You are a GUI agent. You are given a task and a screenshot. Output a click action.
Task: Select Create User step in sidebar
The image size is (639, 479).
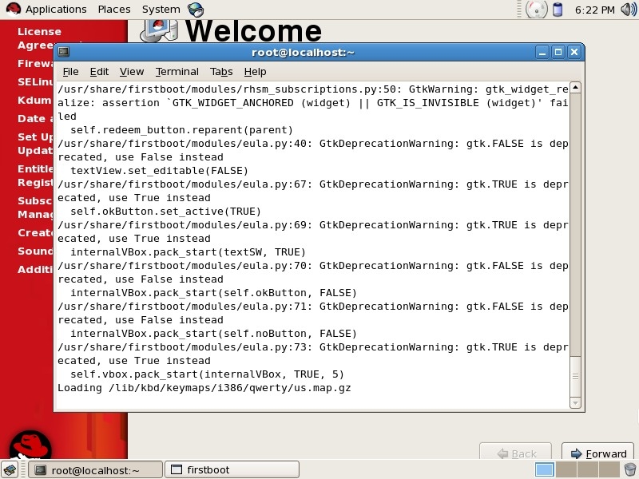pos(35,232)
